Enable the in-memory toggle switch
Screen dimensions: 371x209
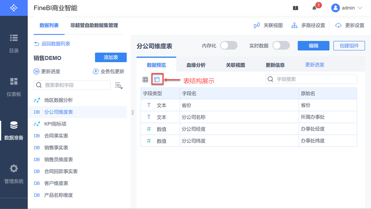click(228, 46)
